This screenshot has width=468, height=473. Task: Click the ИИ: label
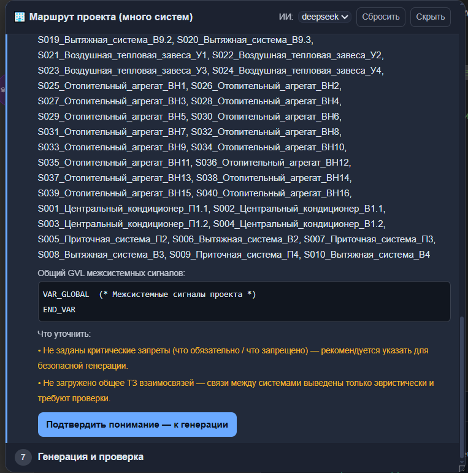(x=286, y=17)
